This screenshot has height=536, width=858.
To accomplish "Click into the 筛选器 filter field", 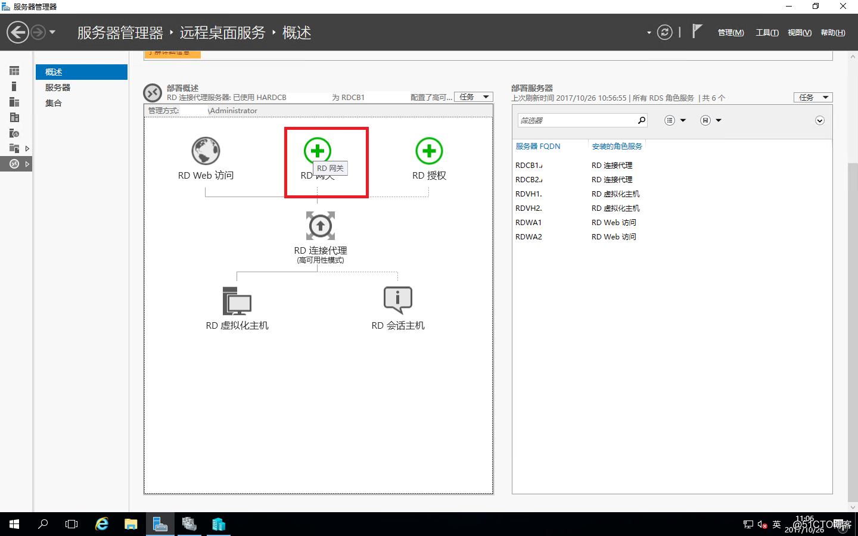I will 577,120.
